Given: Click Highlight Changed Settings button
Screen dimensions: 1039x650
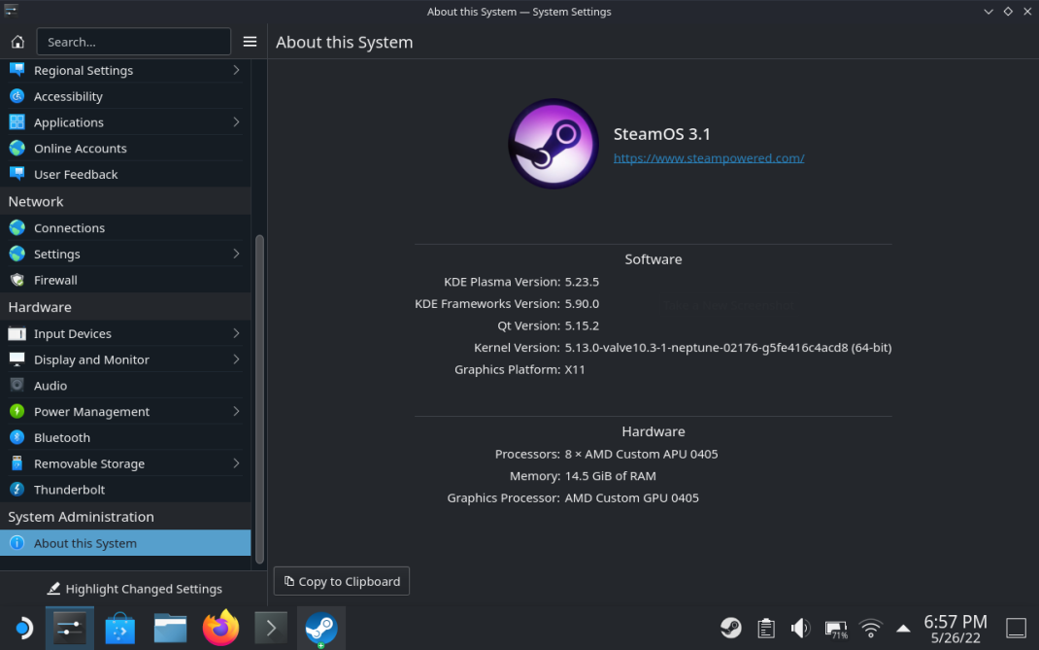Looking at the screenshot, I should 134,589.
